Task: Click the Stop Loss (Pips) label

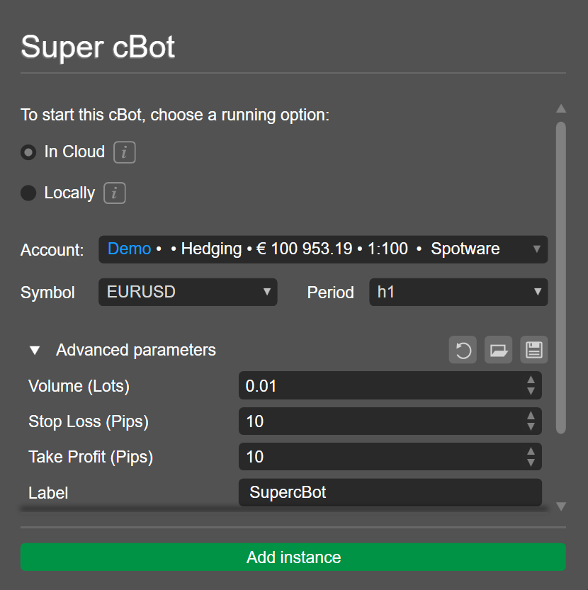Action: point(88,421)
